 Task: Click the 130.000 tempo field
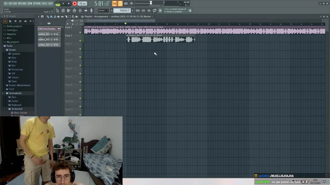pos(82,4)
